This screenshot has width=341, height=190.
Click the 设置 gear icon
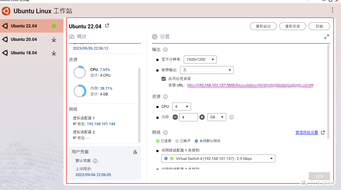[154, 37]
